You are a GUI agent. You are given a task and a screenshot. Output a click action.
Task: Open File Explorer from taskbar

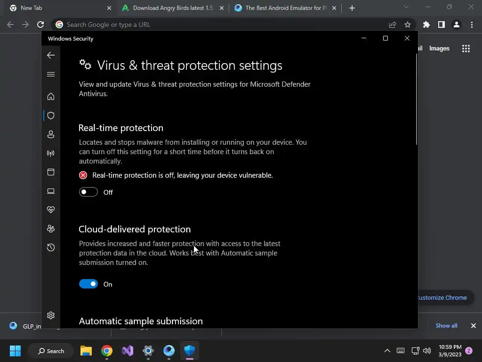(x=86, y=351)
